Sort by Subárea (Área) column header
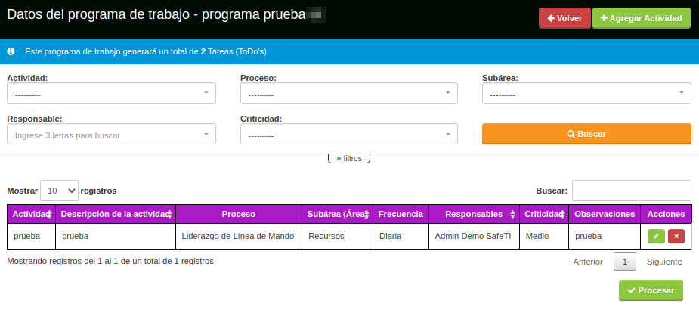Image resolution: width=699 pixels, height=310 pixels. click(338, 214)
